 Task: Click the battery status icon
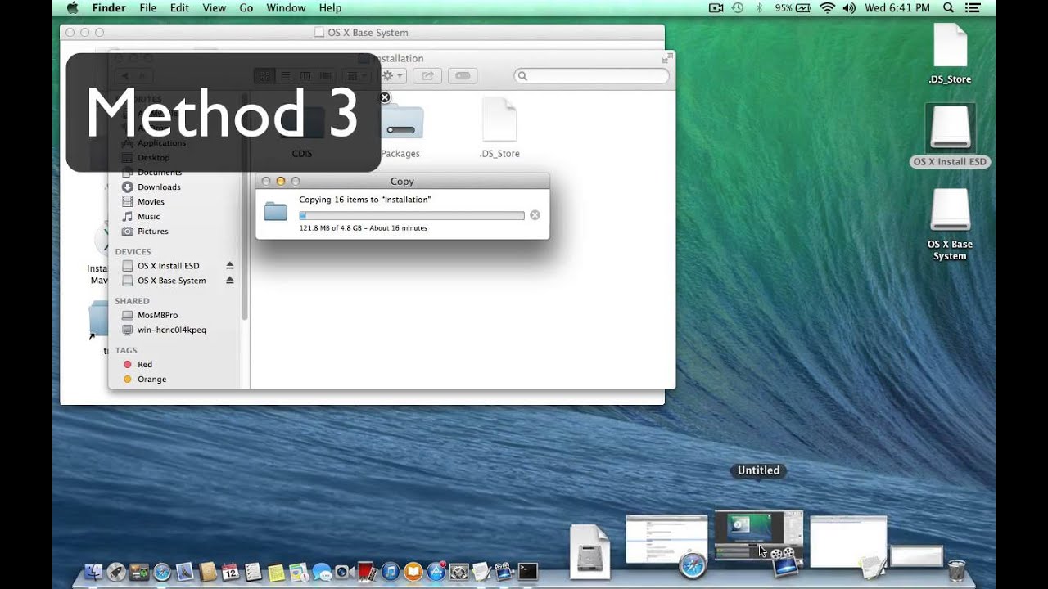[805, 8]
